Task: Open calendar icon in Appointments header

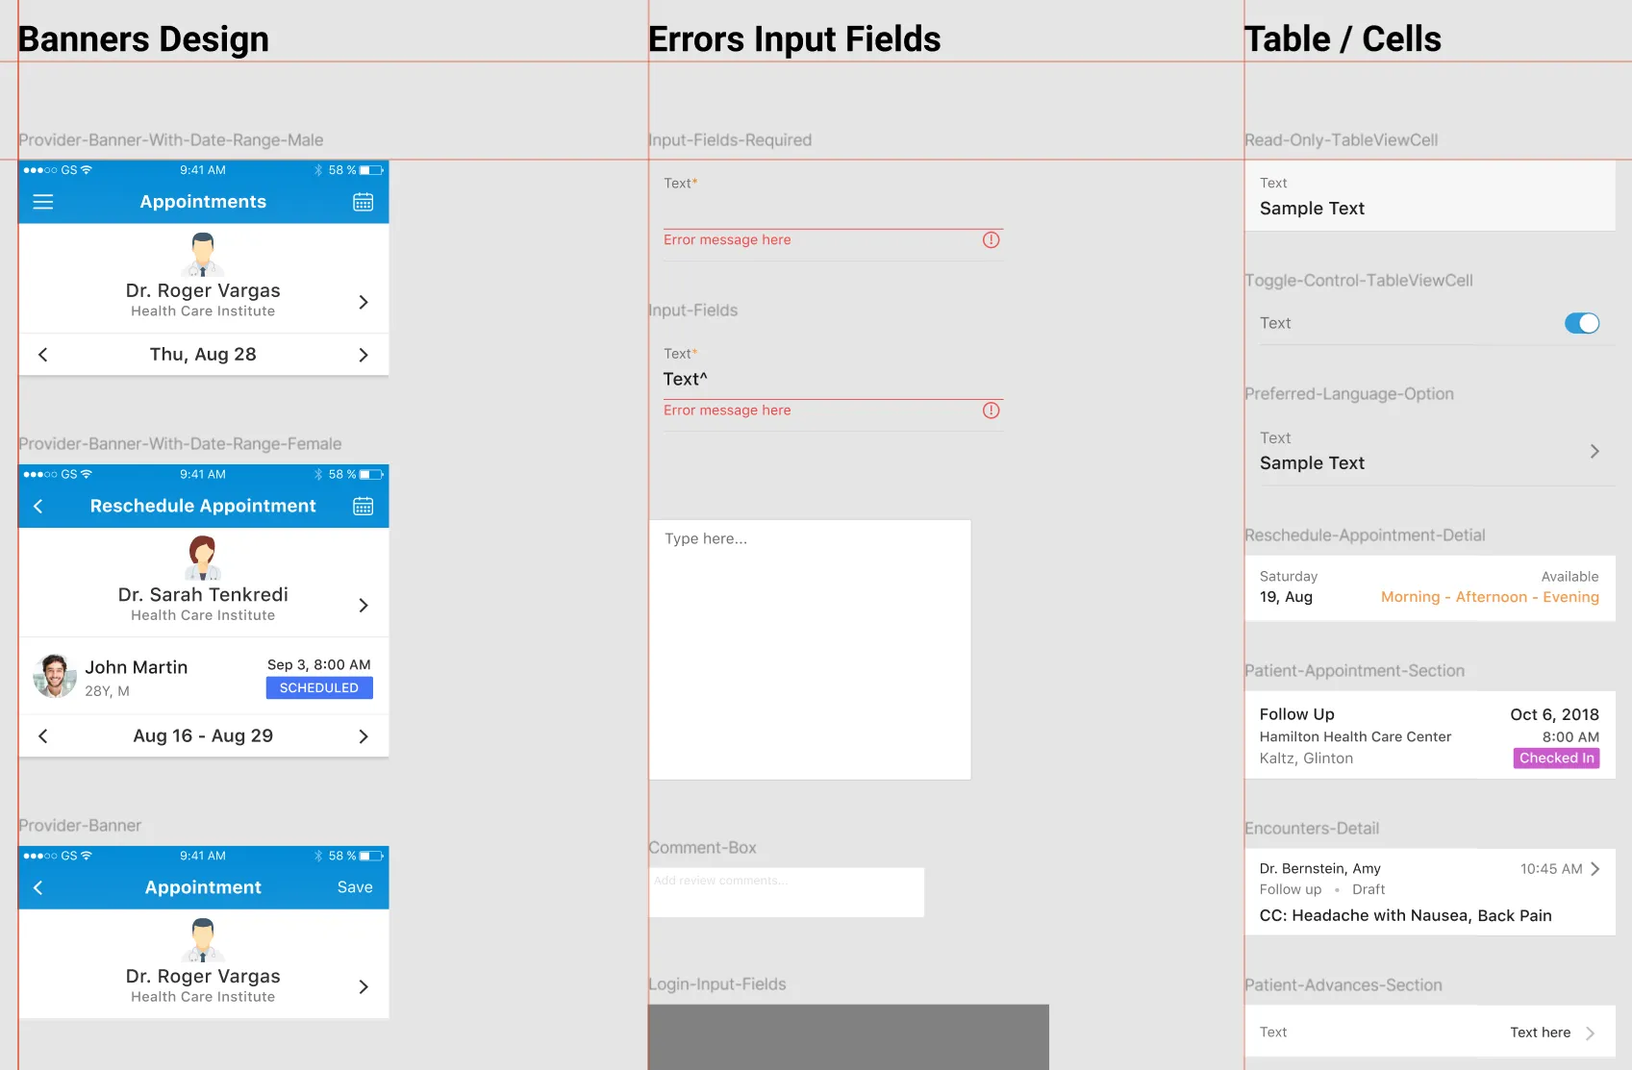Action: 363,202
